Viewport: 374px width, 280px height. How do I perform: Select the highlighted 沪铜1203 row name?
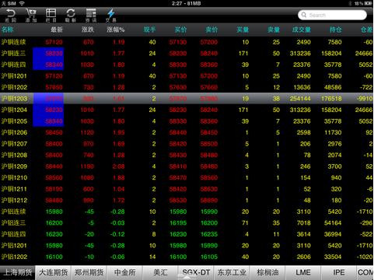click(x=14, y=99)
